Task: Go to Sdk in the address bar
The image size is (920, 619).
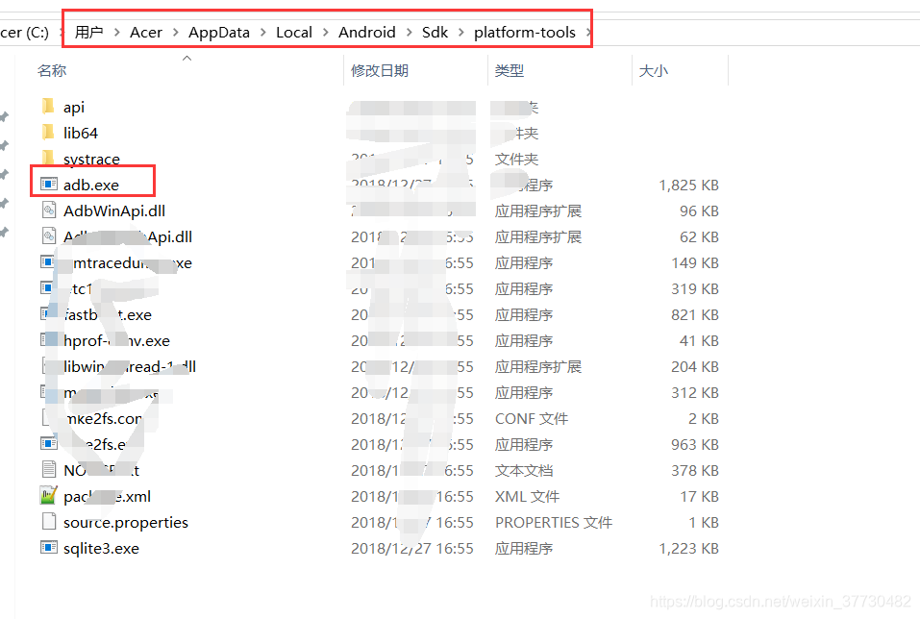Action: click(x=435, y=33)
